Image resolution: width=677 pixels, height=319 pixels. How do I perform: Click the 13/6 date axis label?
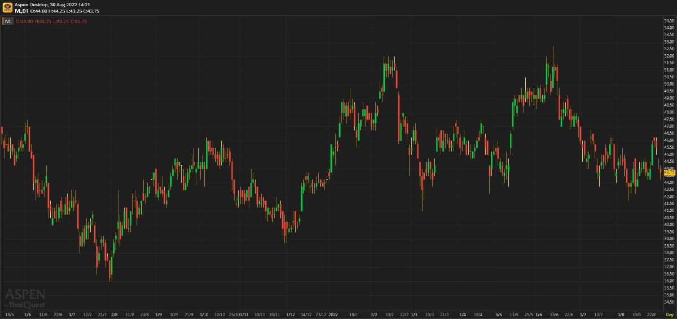pos(554,314)
